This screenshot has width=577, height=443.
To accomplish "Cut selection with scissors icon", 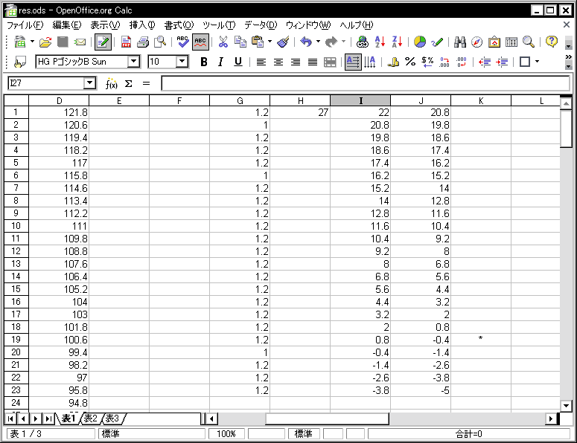I will point(223,42).
